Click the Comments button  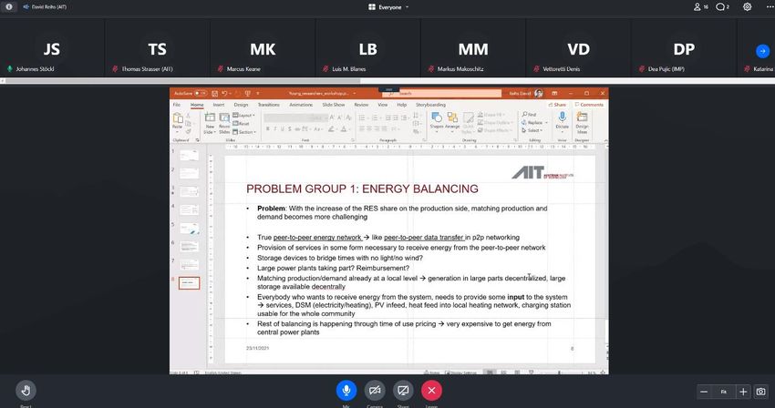click(x=589, y=105)
